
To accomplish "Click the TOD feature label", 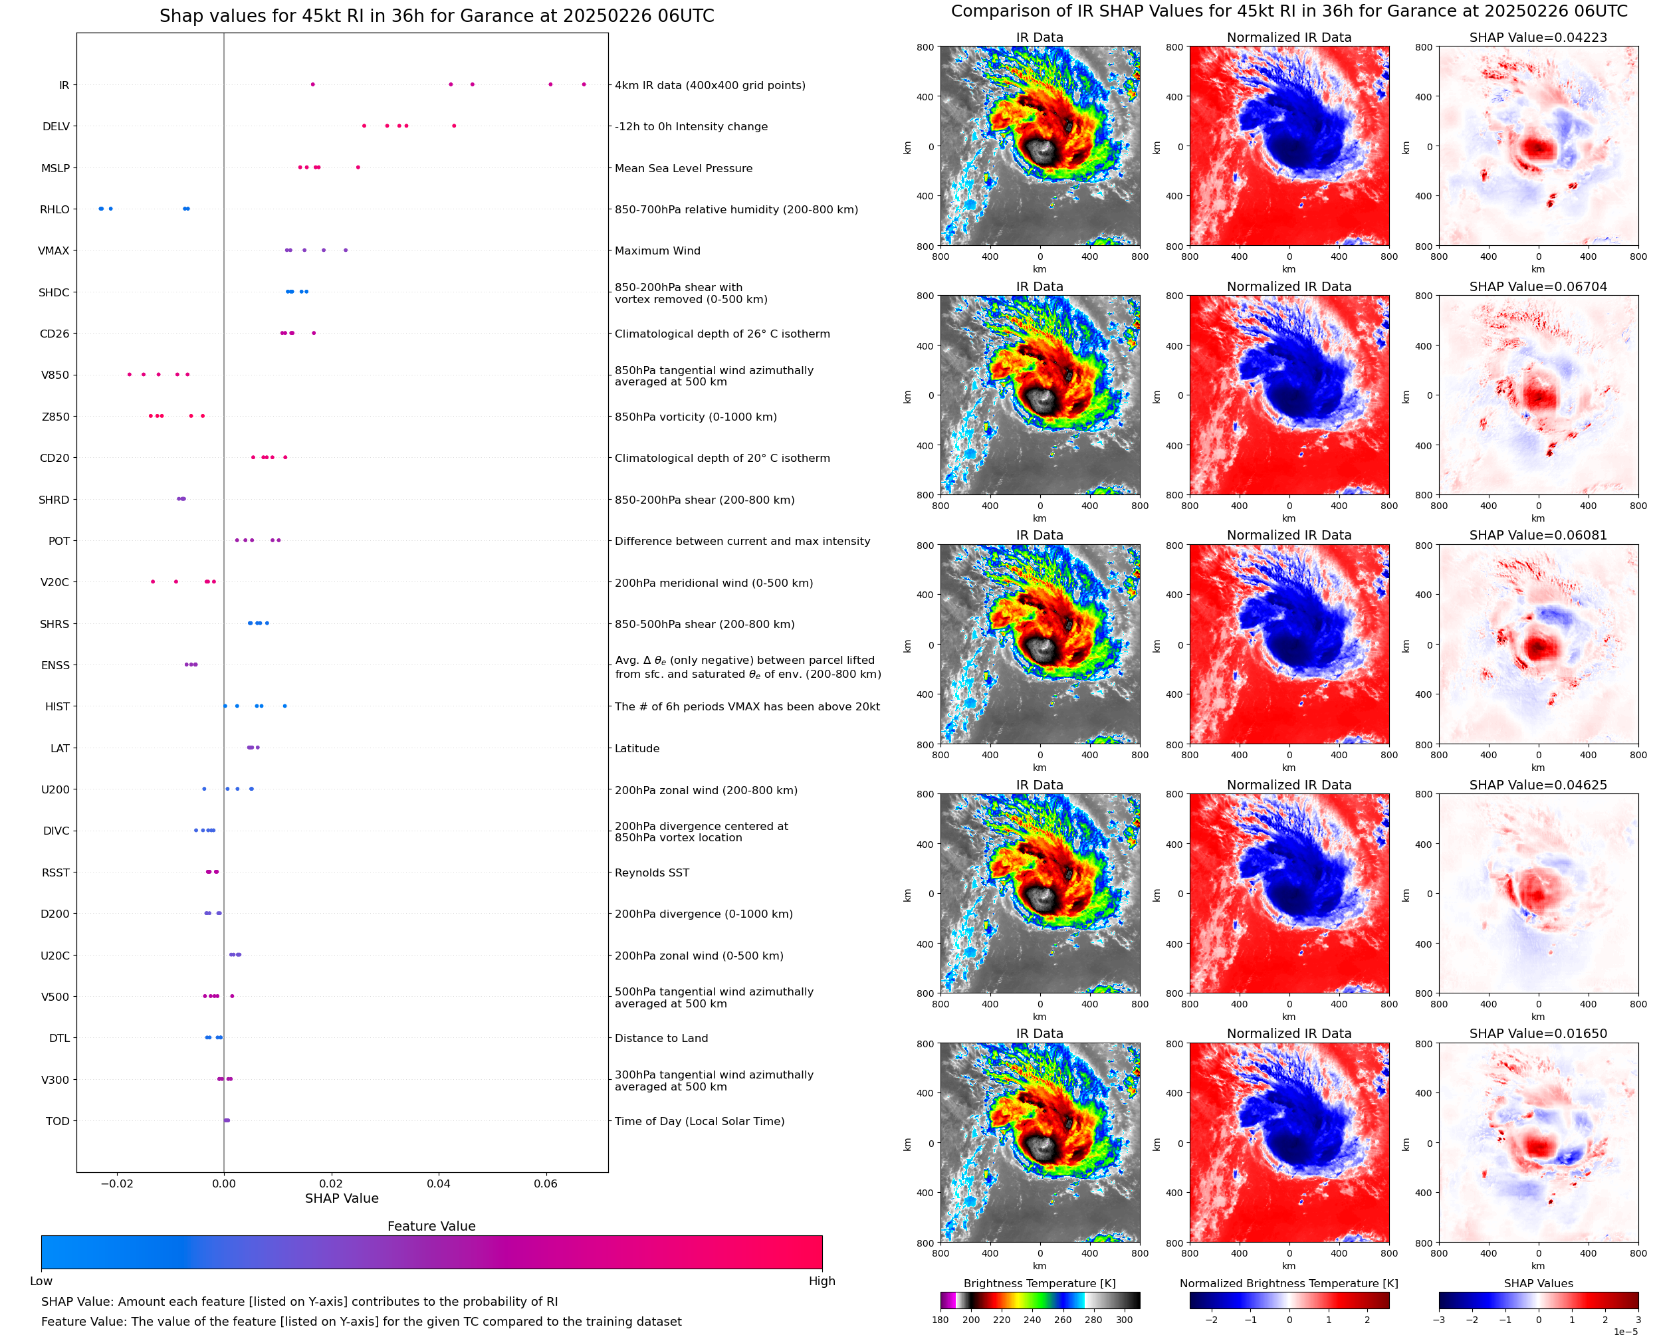I will [58, 1120].
